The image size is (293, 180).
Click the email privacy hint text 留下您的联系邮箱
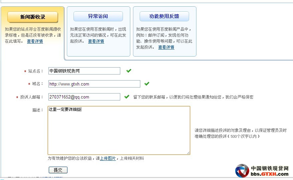pyautogui.click(x=193, y=97)
